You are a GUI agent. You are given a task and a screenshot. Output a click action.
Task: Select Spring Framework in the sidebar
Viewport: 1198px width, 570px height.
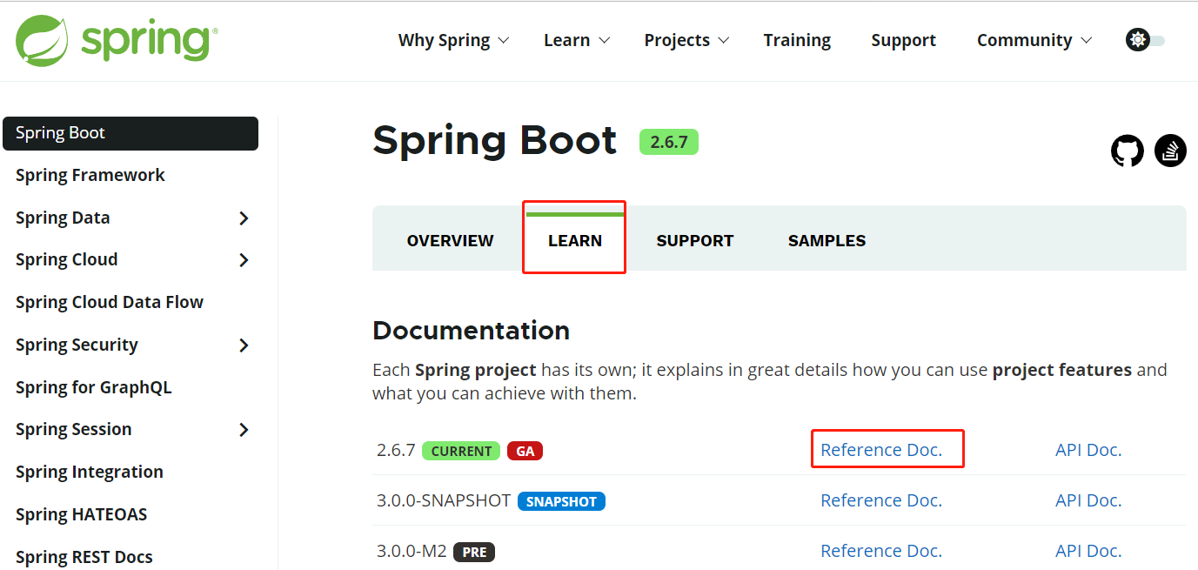(90, 175)
